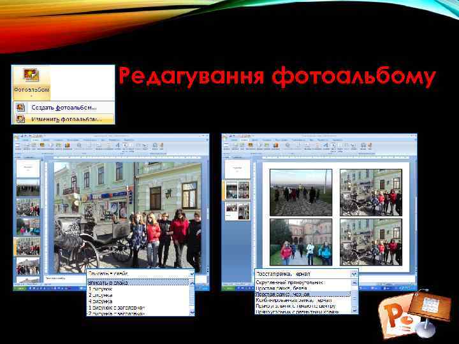Click the Таблица icon in right window ribbon
Viewport: 459px width, 344px height.
pyautogui.click(x=226, y=146)
